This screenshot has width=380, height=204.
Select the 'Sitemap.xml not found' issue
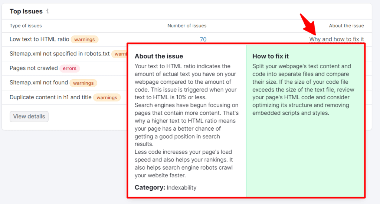(x=39, y=83)
